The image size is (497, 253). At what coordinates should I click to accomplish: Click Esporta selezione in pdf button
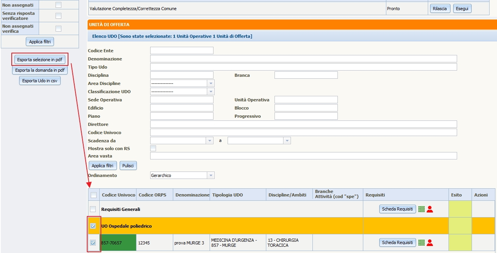pos(40,60)
